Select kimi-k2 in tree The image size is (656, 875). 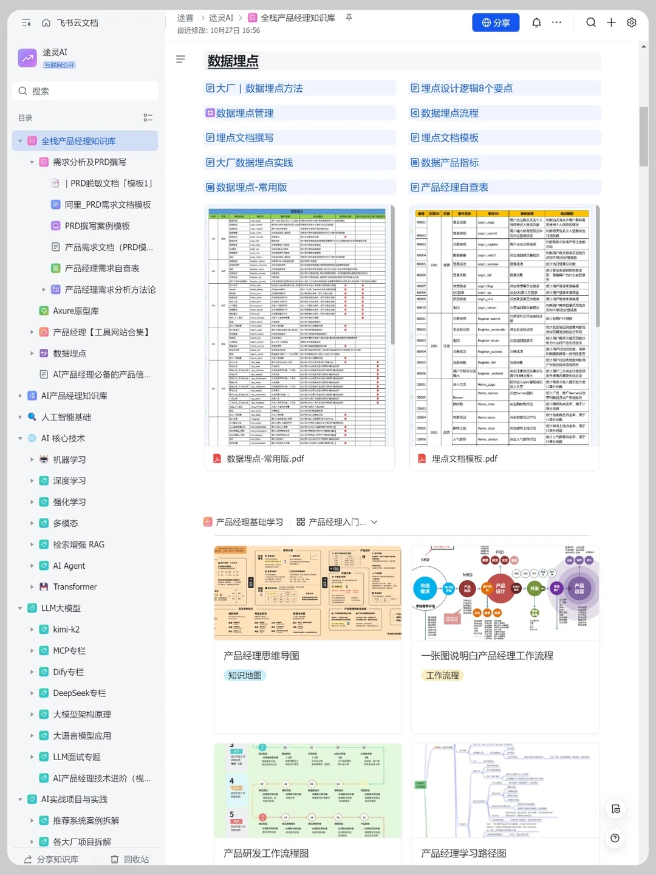(x=66, y=630)
